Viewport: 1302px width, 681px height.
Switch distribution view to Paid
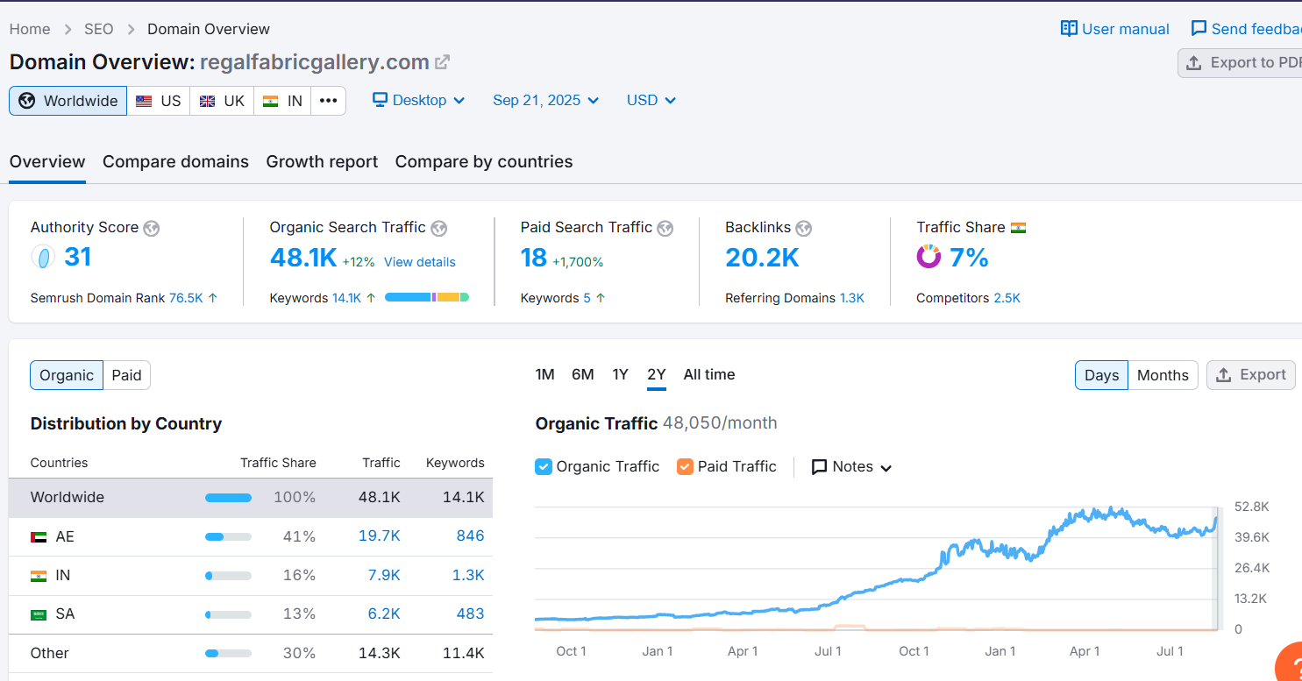pos(126,375)
